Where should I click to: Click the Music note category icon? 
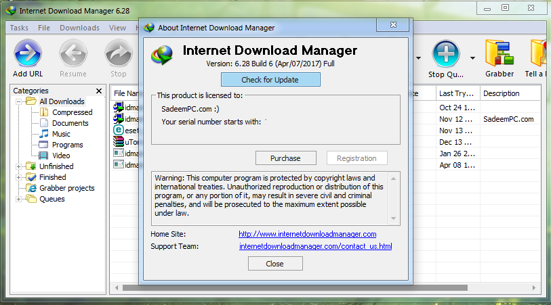click(x=44, y=134)
